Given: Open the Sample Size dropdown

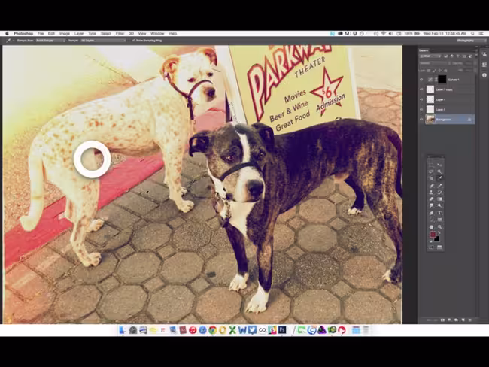Looking at the screenshot, I should pos(51,41).
